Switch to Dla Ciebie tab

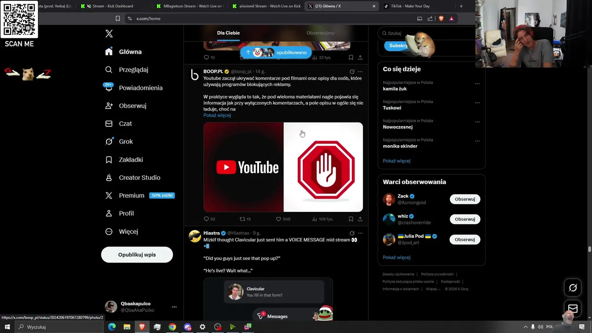(x=228, y=33)
